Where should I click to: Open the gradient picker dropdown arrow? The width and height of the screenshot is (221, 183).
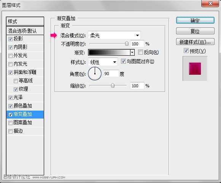coord(132,53)
